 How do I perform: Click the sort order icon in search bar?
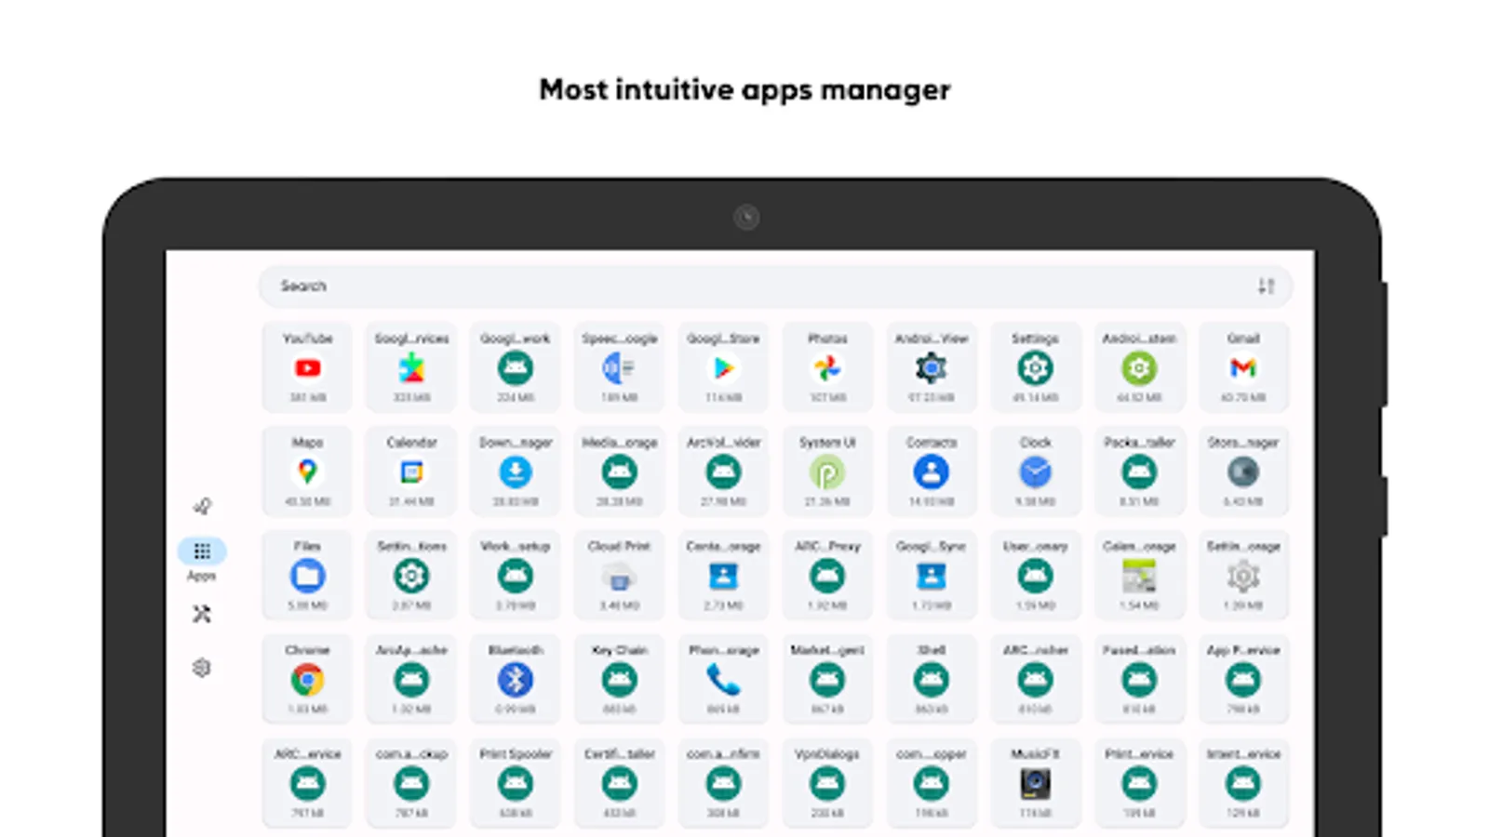(x=1266, y=286)
